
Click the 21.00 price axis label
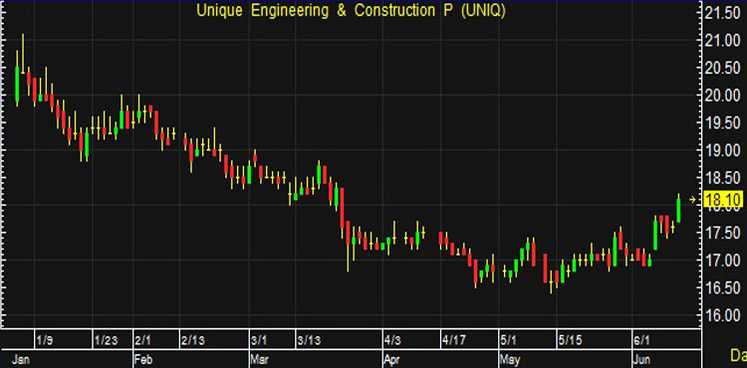723,42
